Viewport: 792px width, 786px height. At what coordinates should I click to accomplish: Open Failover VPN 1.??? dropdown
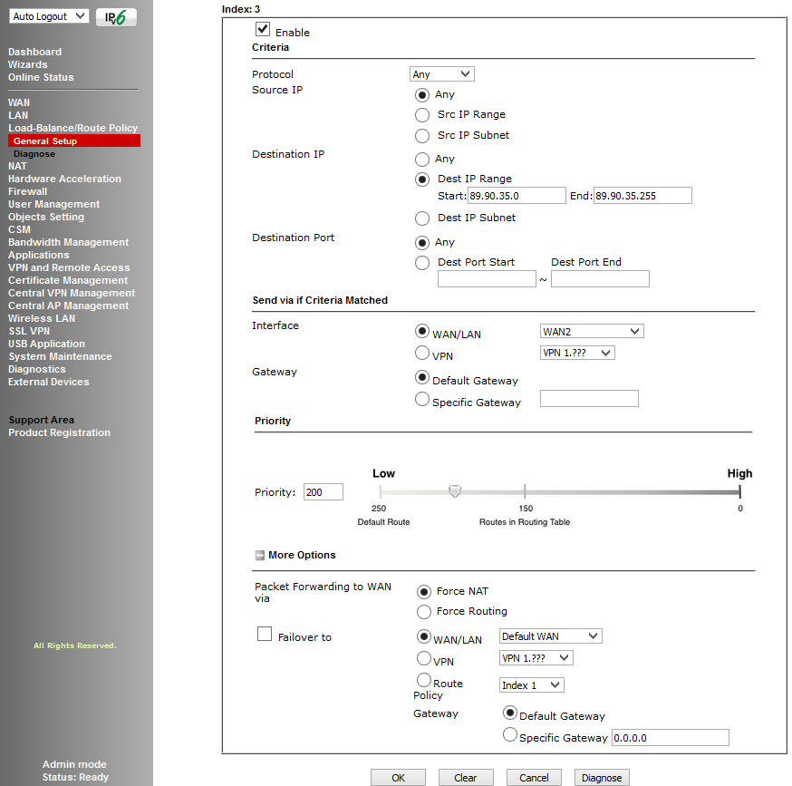(536, 658)
